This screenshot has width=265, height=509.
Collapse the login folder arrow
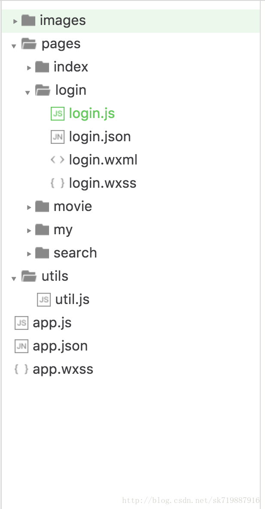28,92
